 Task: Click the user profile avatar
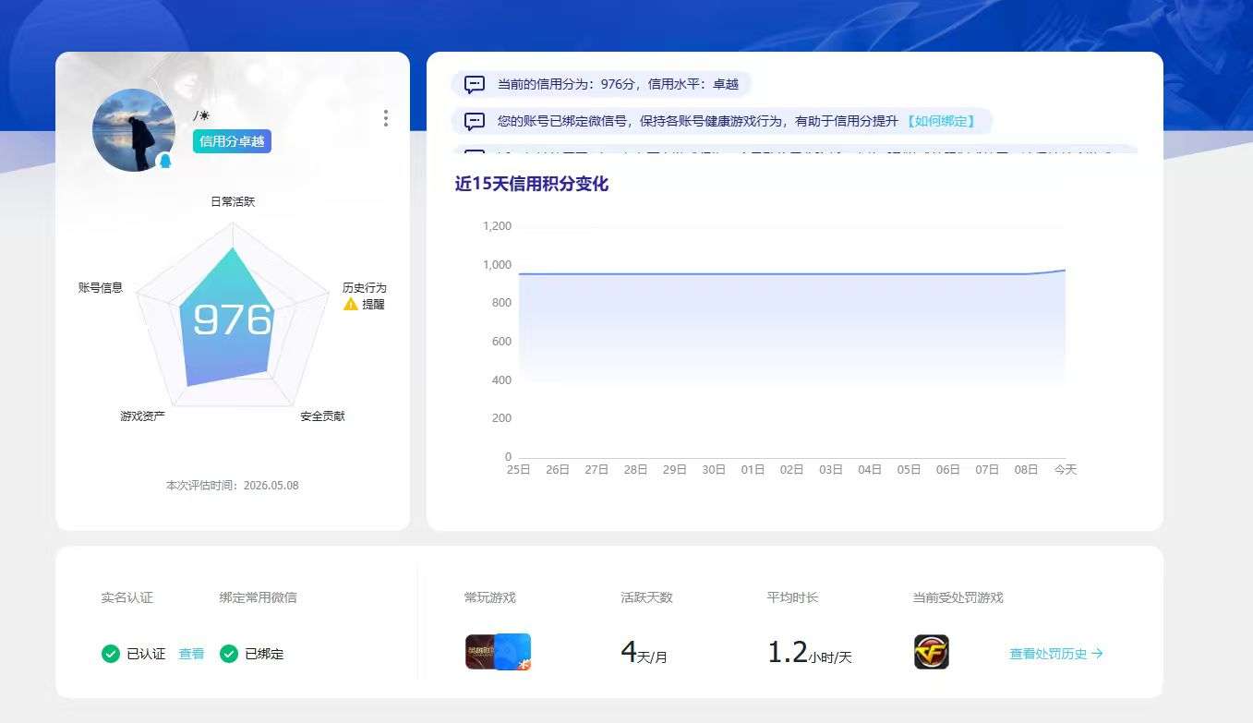[134, 130]
